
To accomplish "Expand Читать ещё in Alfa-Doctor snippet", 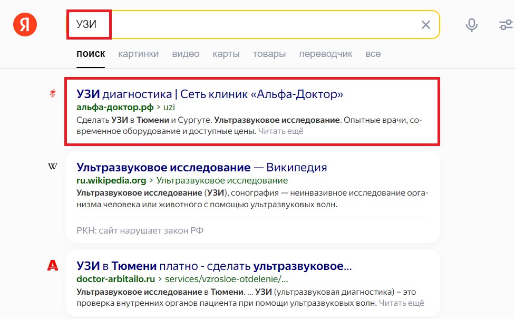I will point(281,131).
